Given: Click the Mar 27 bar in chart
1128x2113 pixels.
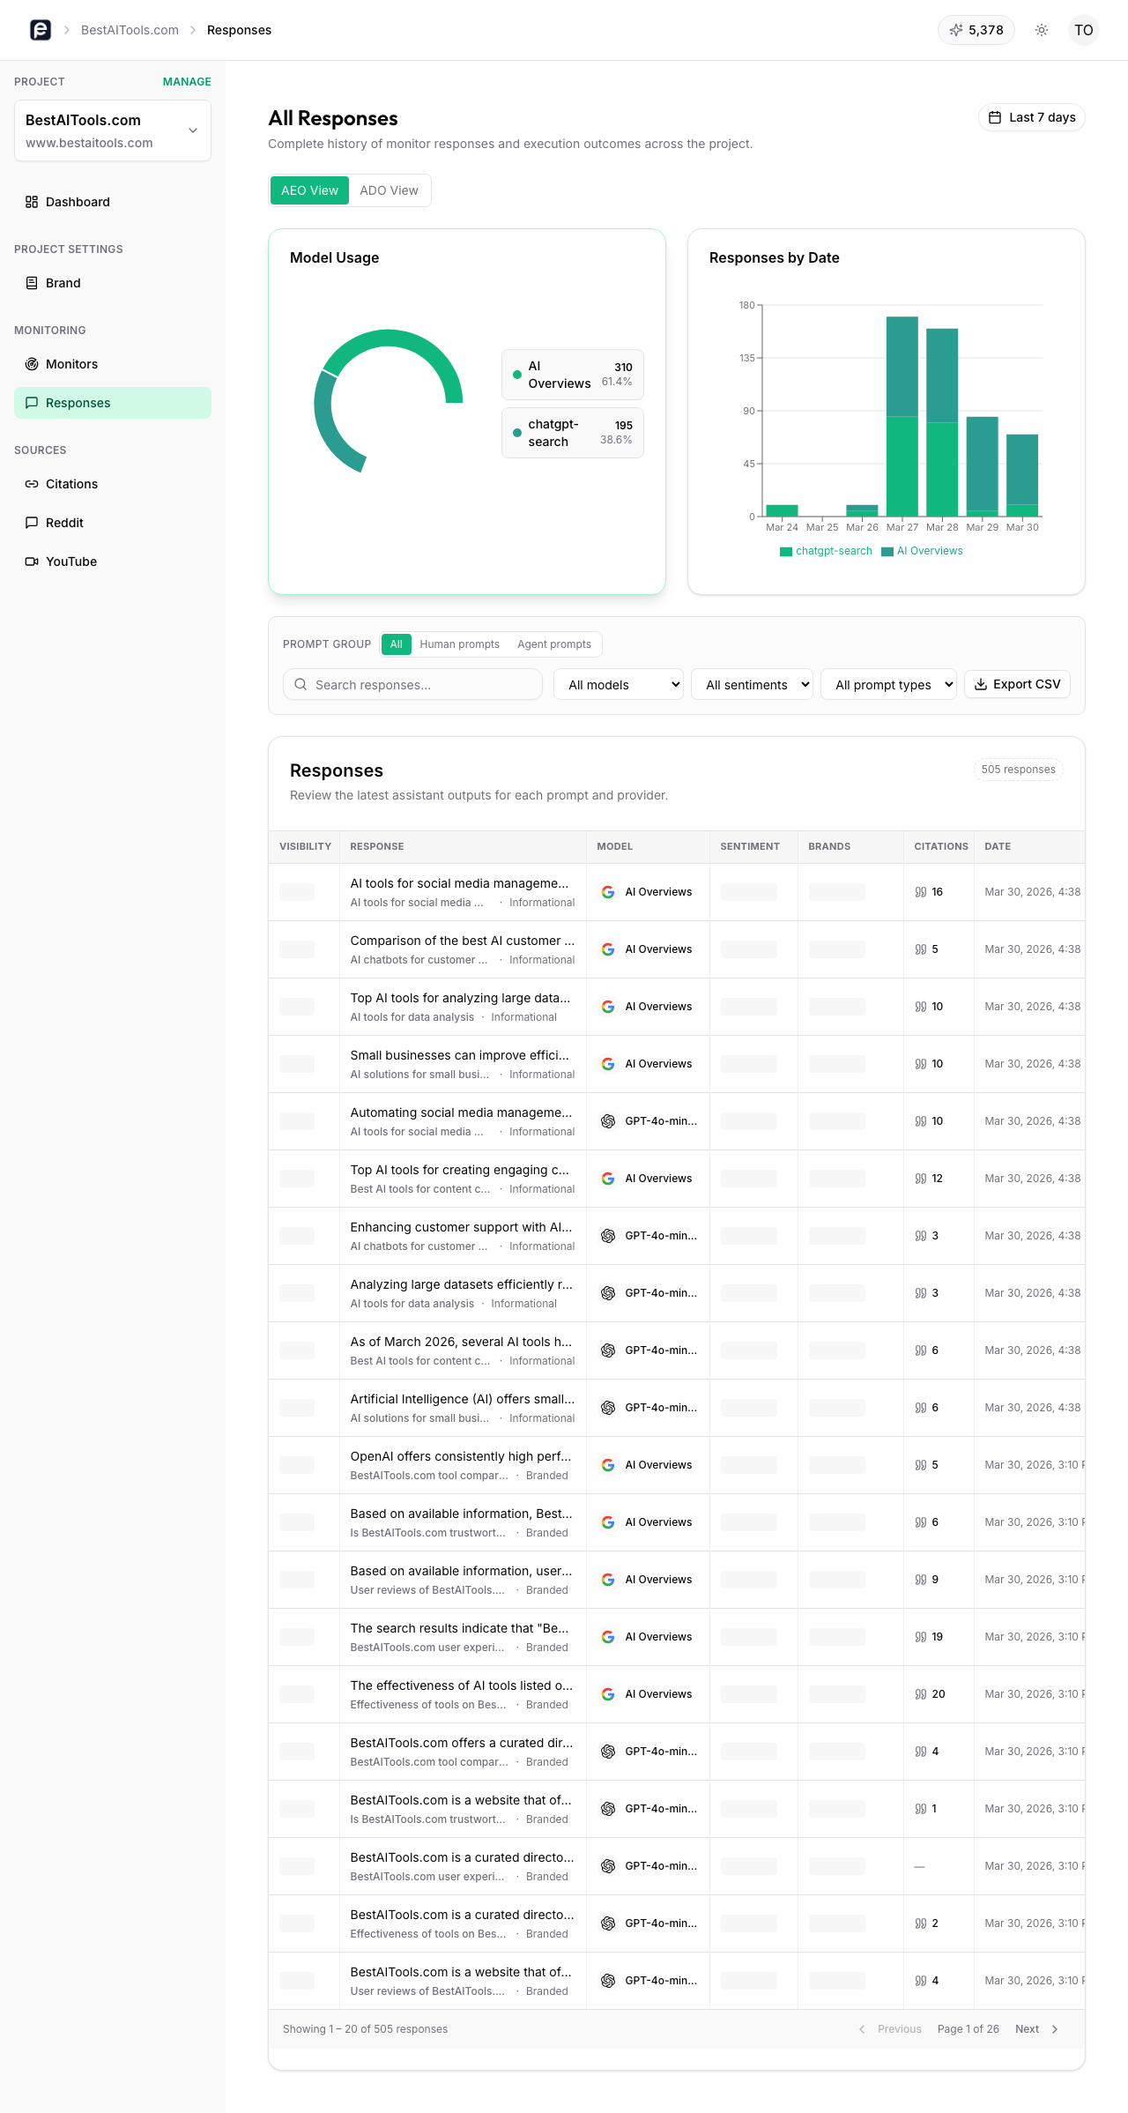Looking at the screenshot, I should click(902, 416).
